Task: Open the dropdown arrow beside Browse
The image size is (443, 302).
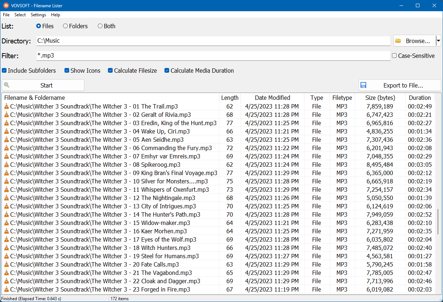Action: click(438, 41)
